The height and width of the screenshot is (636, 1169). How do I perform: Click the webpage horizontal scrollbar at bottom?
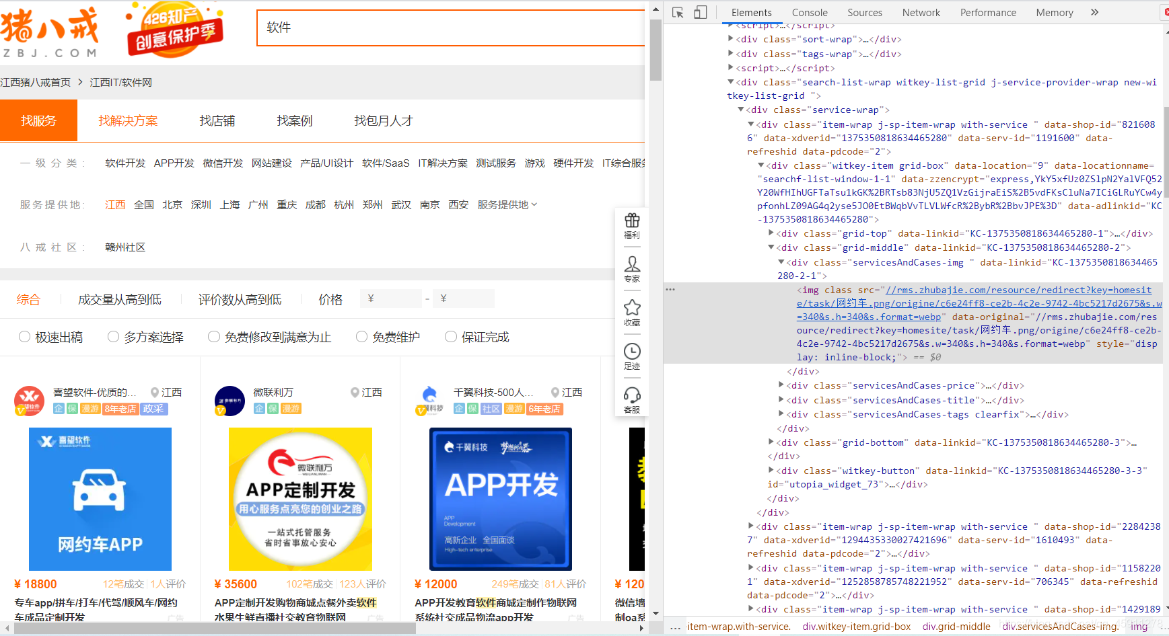tap(215, 628)
